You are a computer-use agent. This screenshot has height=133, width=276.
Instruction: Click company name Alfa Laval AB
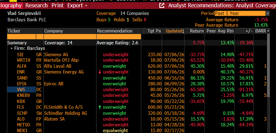(x=58, y=66)
